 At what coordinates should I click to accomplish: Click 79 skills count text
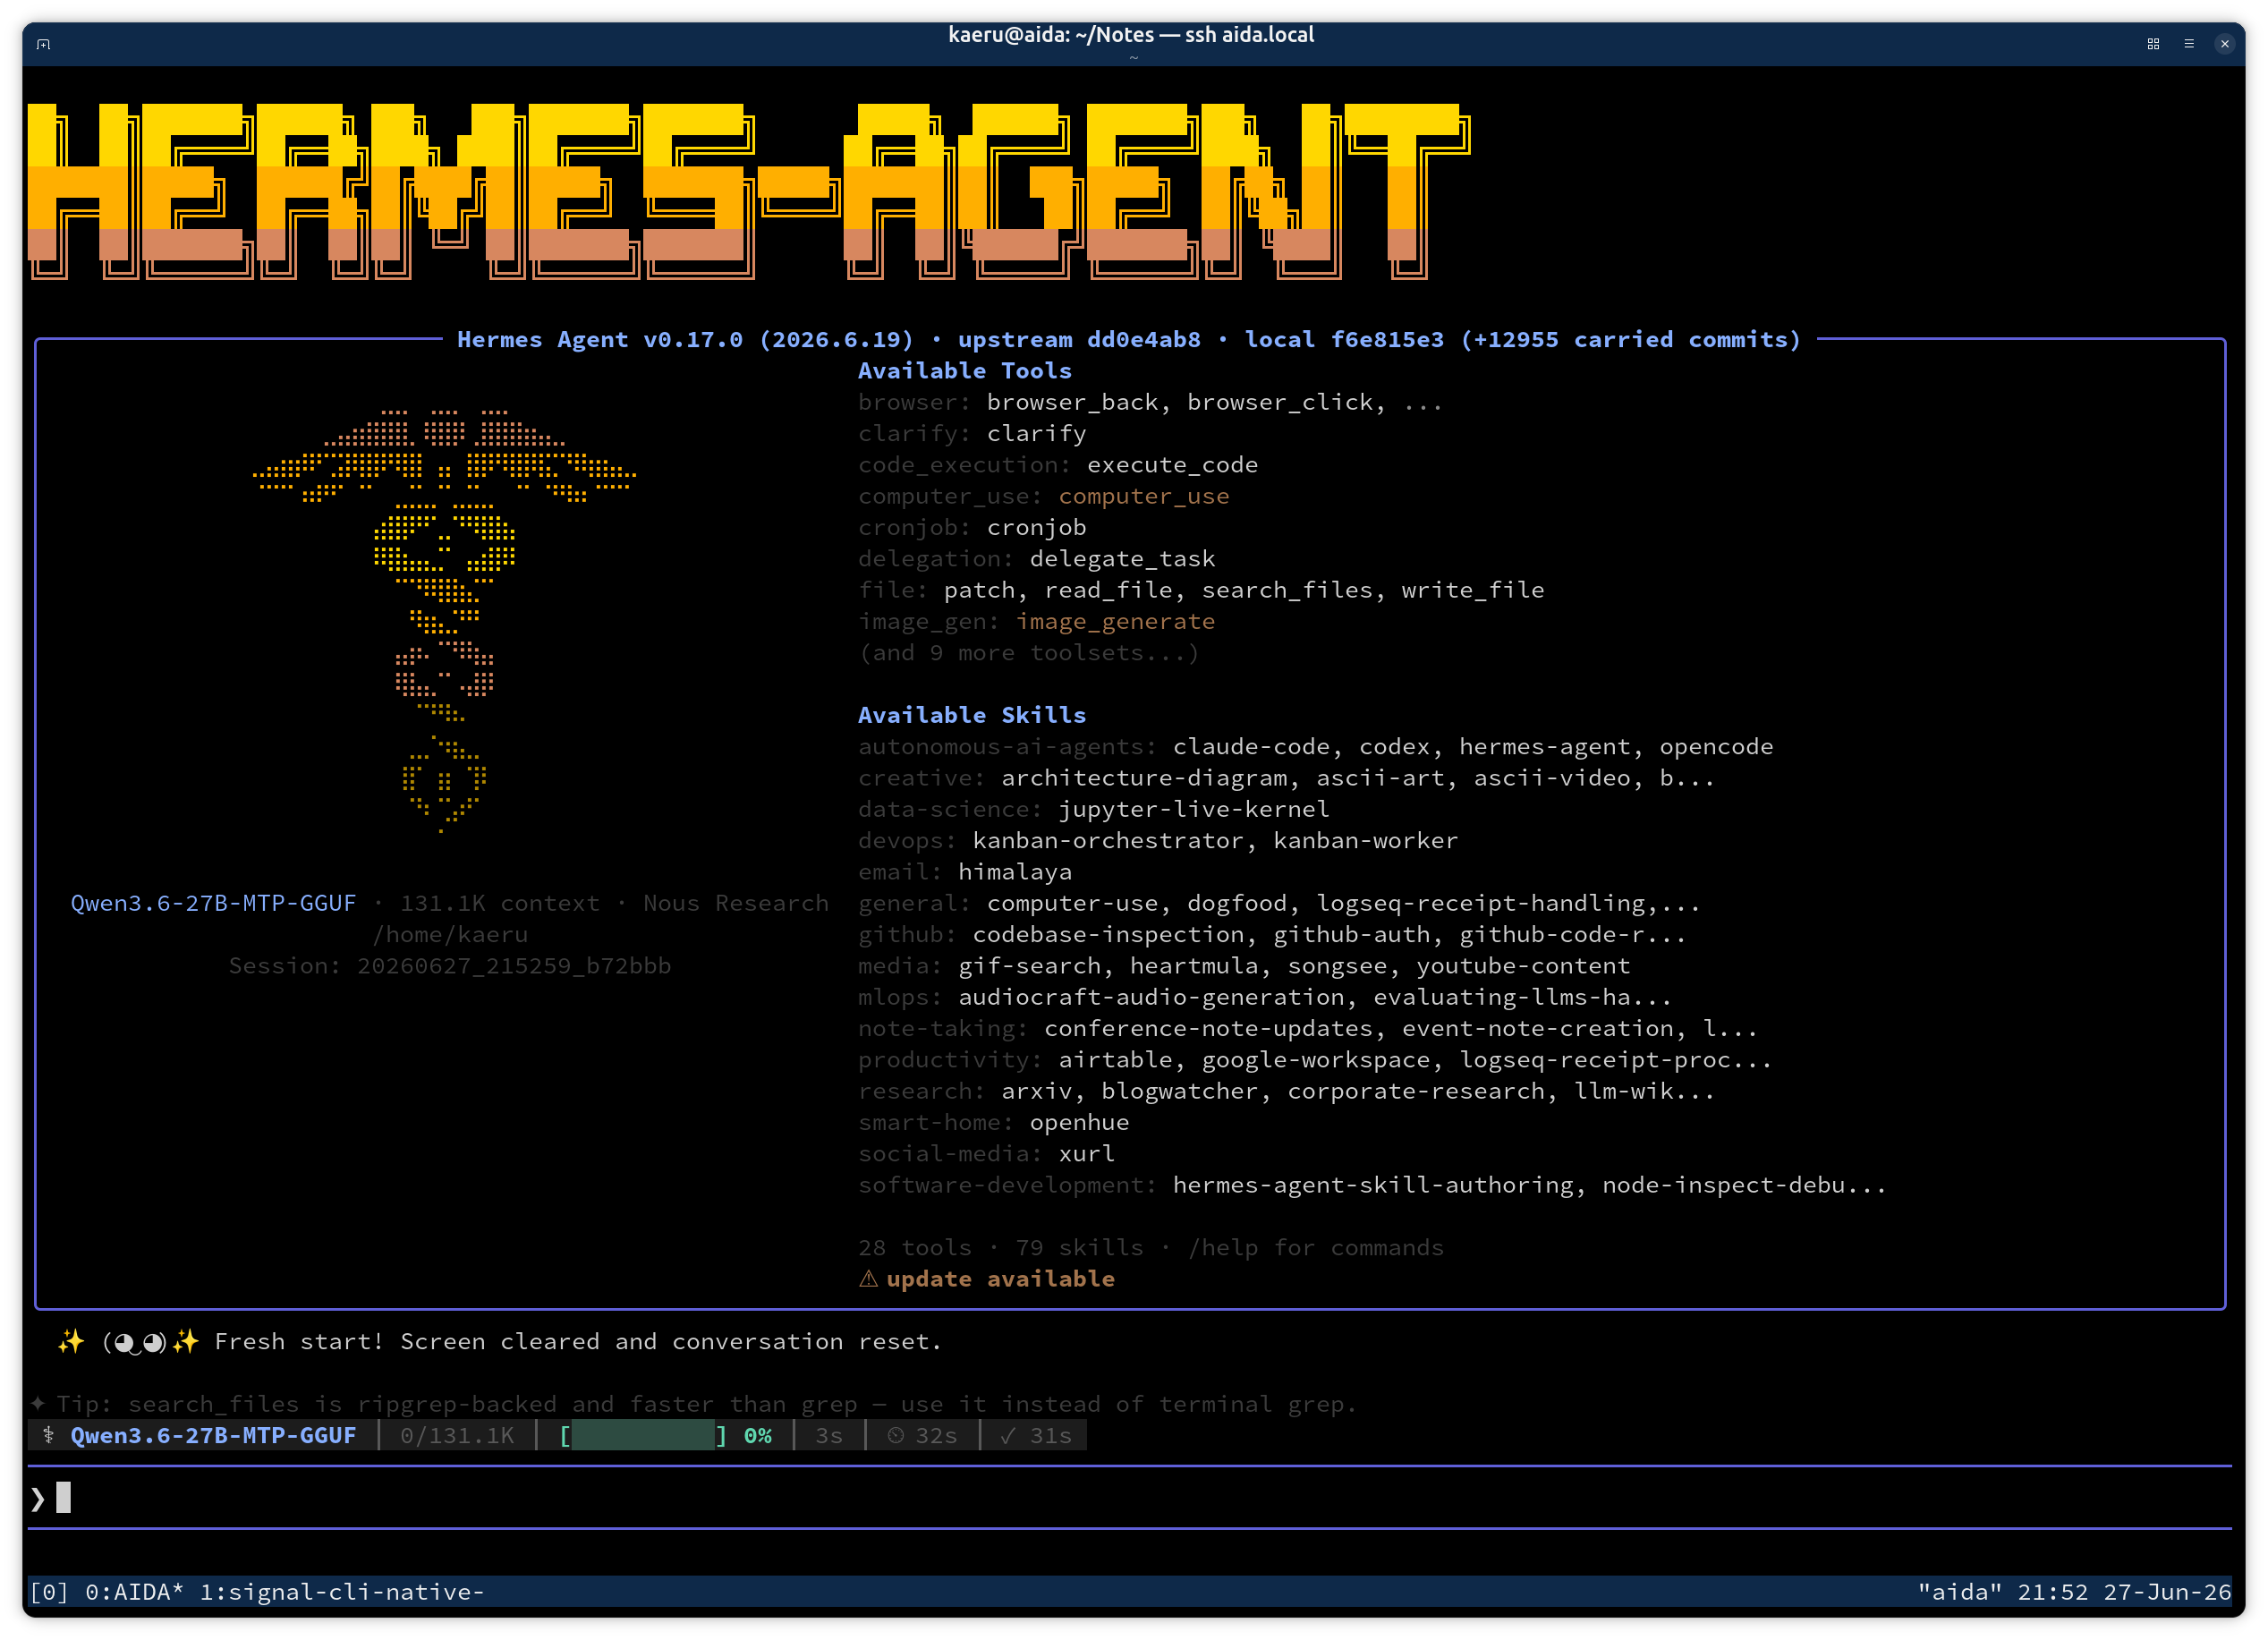pos(1079,1248)
